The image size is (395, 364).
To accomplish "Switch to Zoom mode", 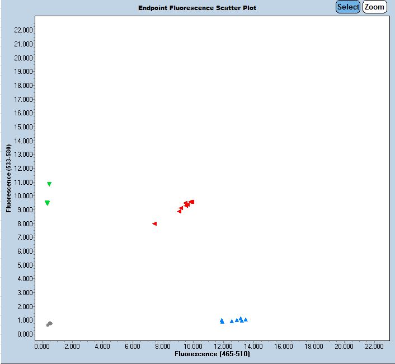I will pyautogui.click(x=374, y=7).
